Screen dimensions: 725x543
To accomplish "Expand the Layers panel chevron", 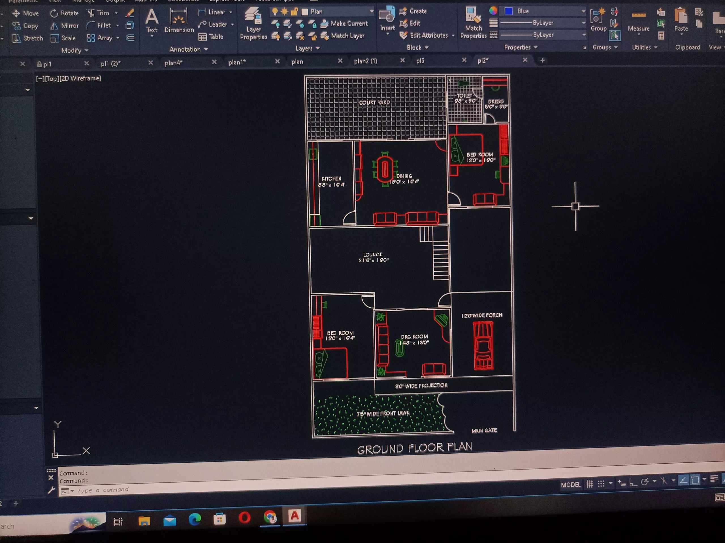I will 317,48.
